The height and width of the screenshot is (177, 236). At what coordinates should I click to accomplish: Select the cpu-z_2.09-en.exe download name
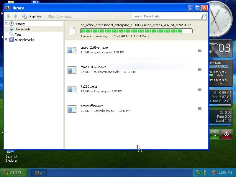[94, 47]
